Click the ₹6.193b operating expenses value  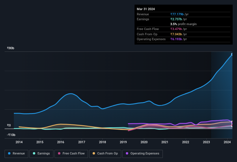[176, 39]
